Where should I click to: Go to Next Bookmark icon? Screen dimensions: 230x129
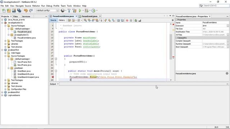(109, 20)
